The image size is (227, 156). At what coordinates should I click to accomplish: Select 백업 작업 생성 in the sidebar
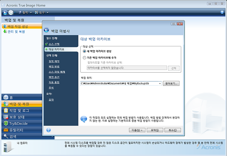(x=22, y=26)
